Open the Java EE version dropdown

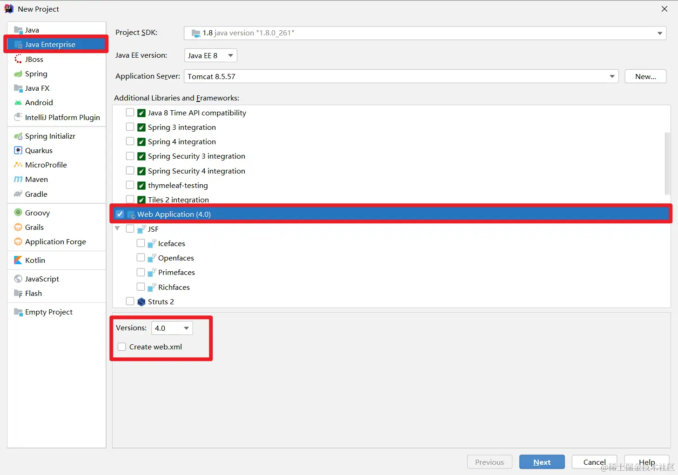(x=211, y=55)
